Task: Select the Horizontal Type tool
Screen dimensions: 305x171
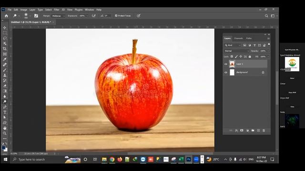Action: (x=5, y=112)
